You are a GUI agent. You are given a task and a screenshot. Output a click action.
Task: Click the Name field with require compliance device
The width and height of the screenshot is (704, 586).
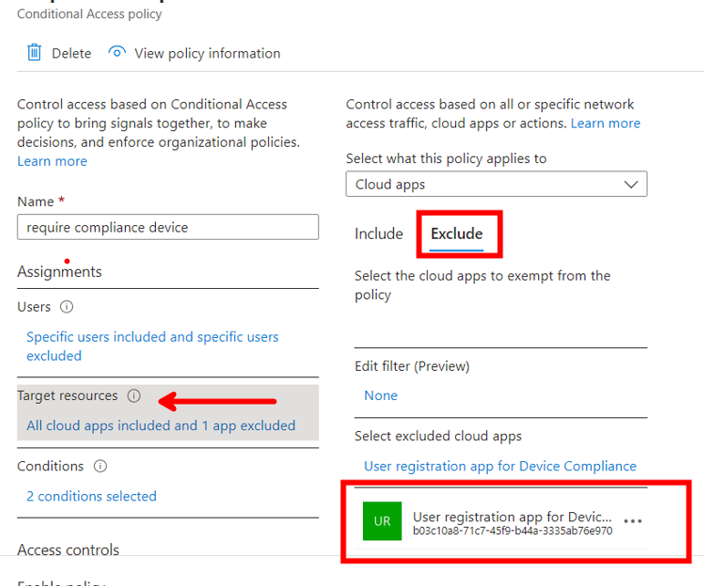[x=168, y=227]
